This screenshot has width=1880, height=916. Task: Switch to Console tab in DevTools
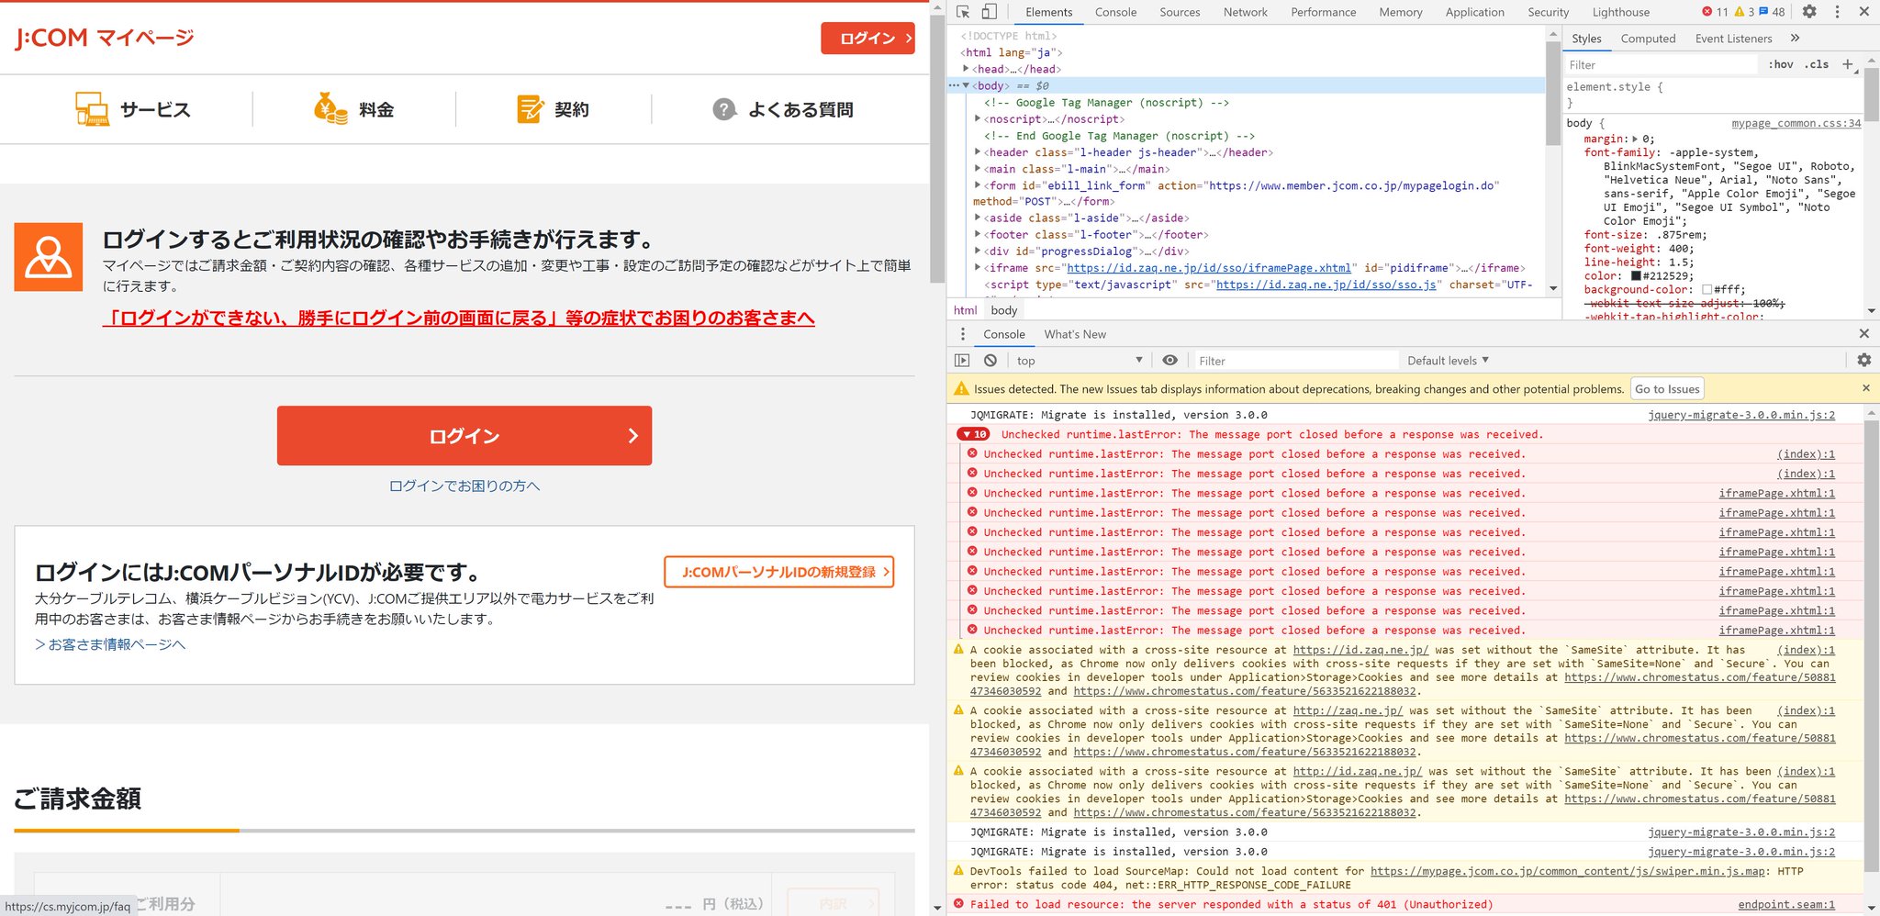[1115, 12]
